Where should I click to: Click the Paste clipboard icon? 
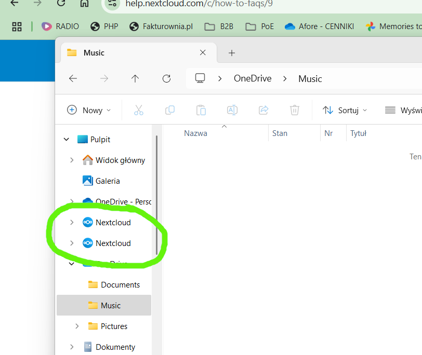201,110
